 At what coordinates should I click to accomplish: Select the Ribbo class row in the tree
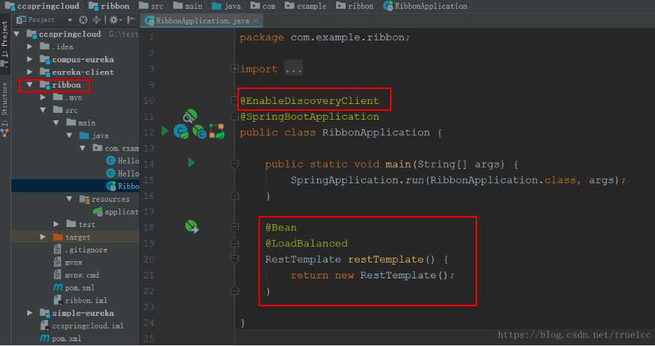(x=75, y=186)
